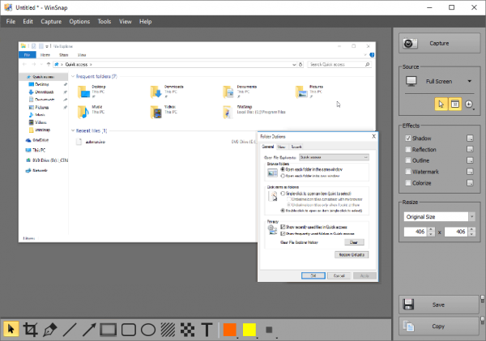Open the View menu
Image resolution: width=486 pixels, height=341 pixels.
coord(126,21)
